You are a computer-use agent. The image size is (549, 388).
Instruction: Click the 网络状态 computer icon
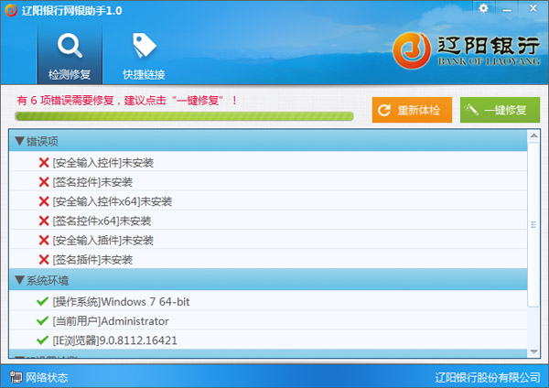16,377
